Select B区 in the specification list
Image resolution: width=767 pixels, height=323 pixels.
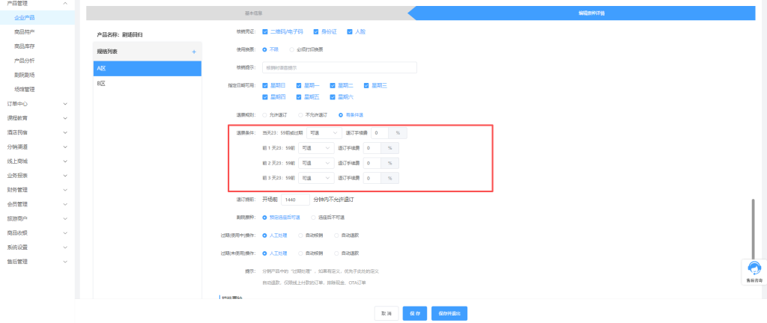click(148, 84)
